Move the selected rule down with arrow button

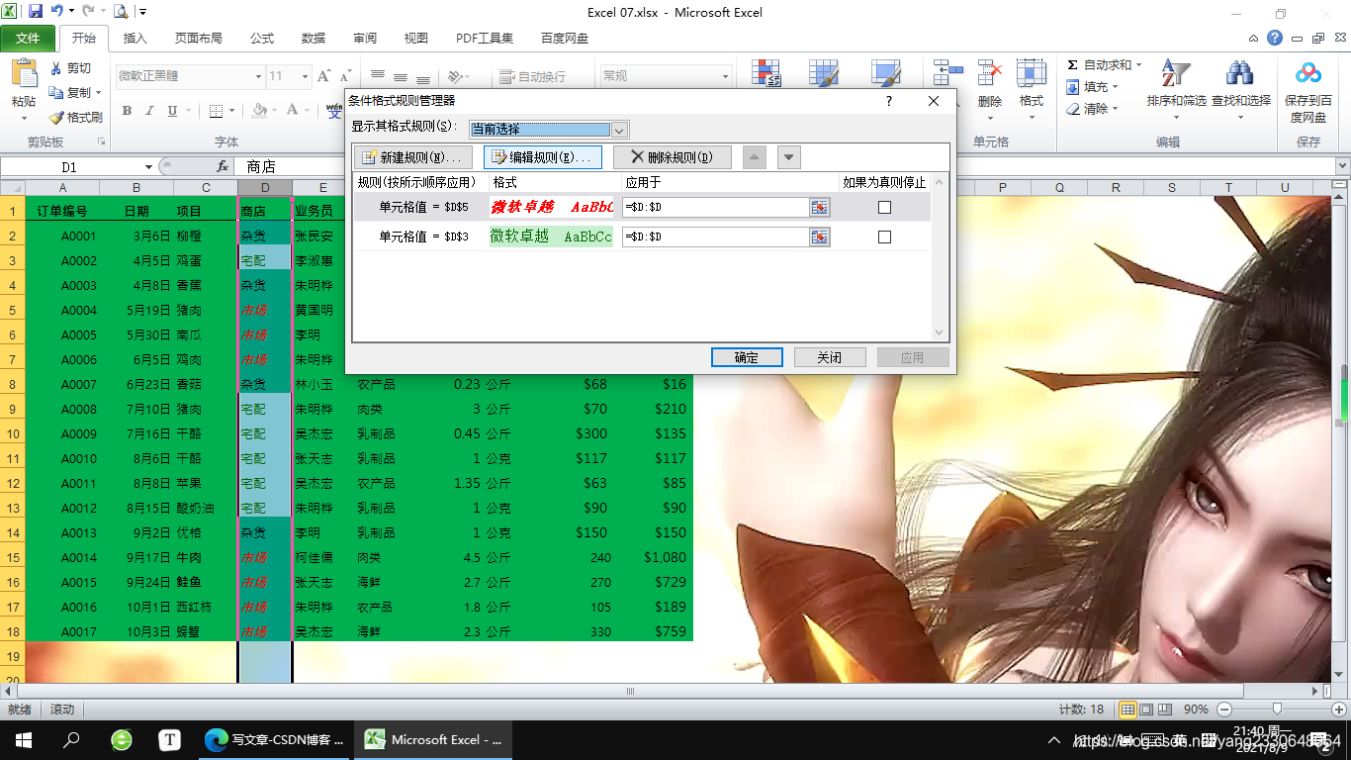(788, 157)
